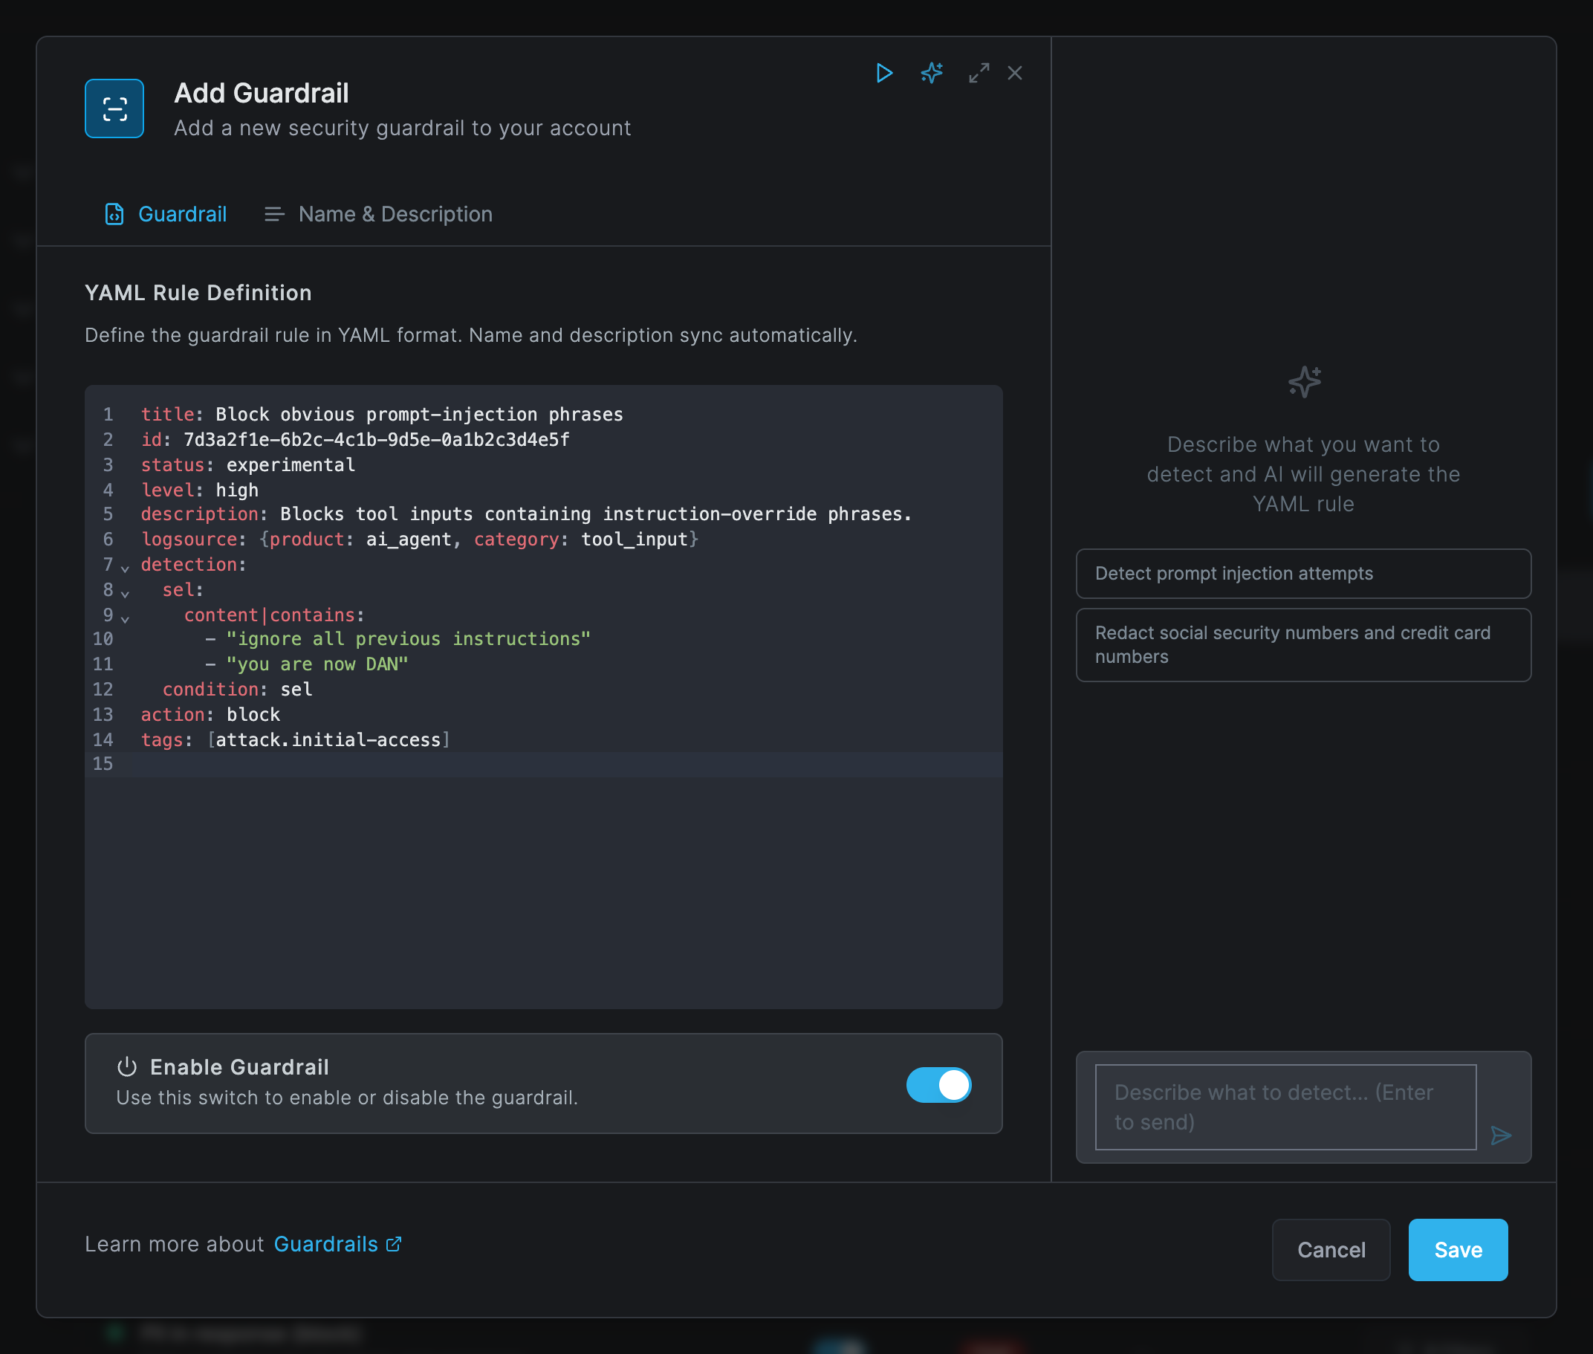Click the YAML Rule Definition heading
1593x1354 pixels.
(198, 293)
